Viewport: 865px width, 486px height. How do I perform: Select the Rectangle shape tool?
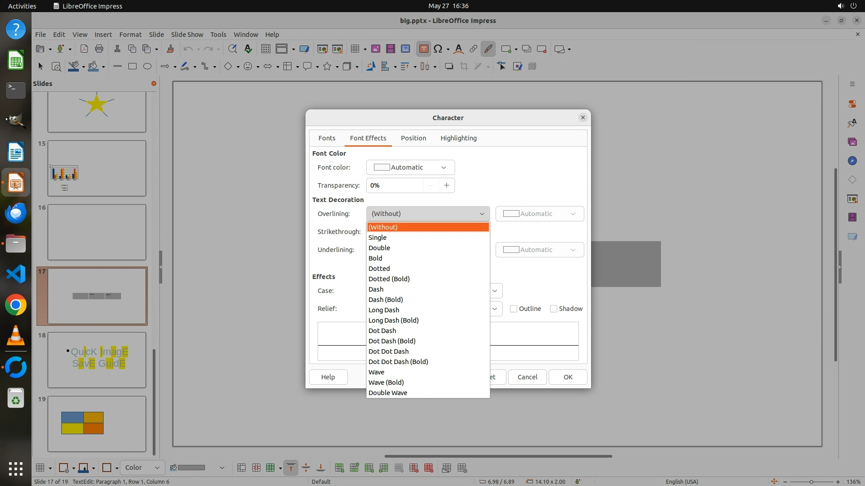click(x=132, y=66)
